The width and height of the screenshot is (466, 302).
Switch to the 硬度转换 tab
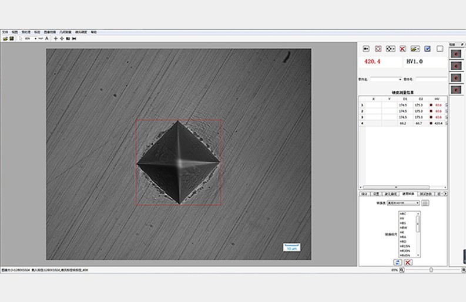click(408, 194)
